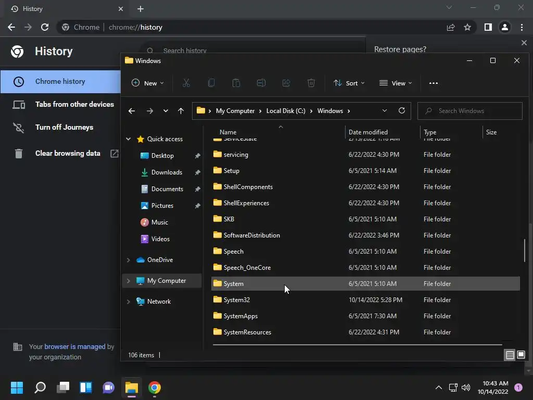Expand My Computer tree node

click(129, 281)
